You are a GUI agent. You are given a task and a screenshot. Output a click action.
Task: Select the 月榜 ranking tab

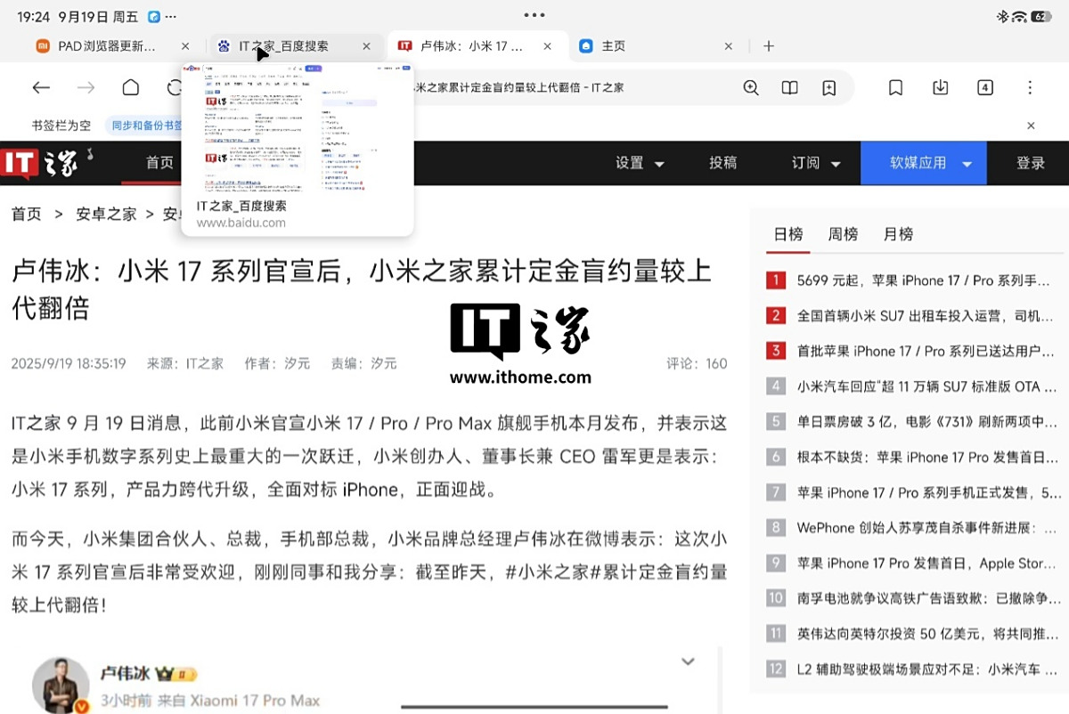898,234
